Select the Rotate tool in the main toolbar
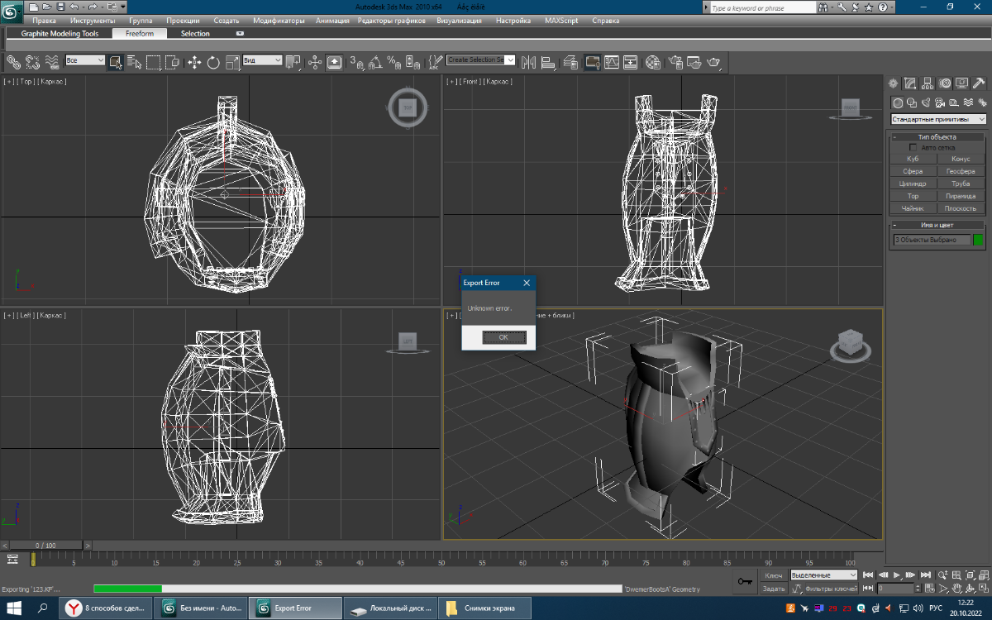Screen dimensions: 992x620 [x=213, y=62]
